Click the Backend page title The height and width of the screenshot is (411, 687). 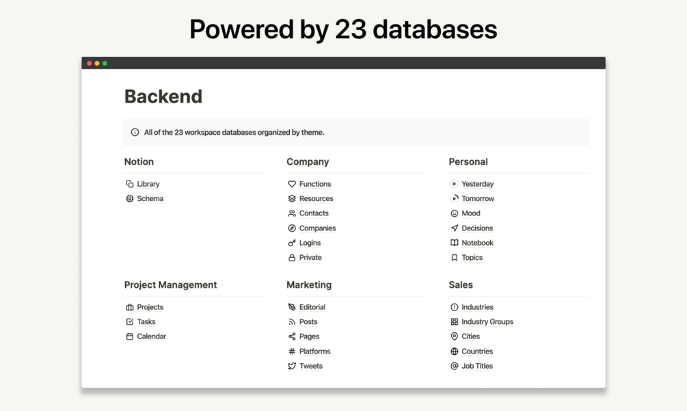(x=163, y=96)
